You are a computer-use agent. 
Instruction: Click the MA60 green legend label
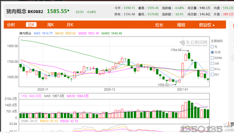pos(112,33)
